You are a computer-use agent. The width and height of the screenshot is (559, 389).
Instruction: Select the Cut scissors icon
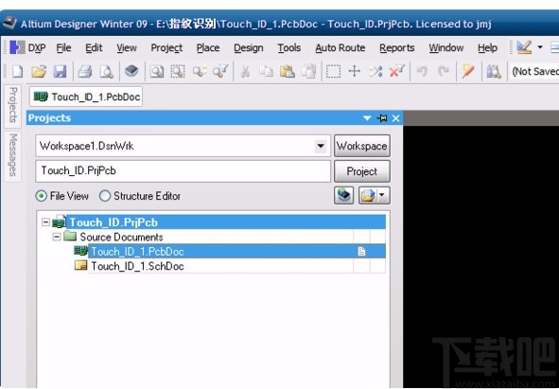coord(245,71)
